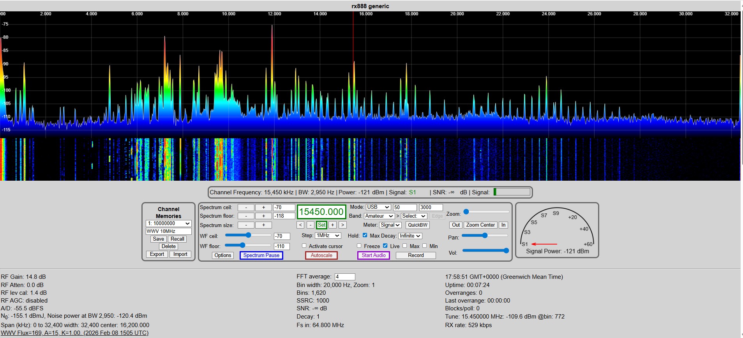The image size is (743, 338).
Task: Toggle the Hold checkbox
Action: [365, 235]
